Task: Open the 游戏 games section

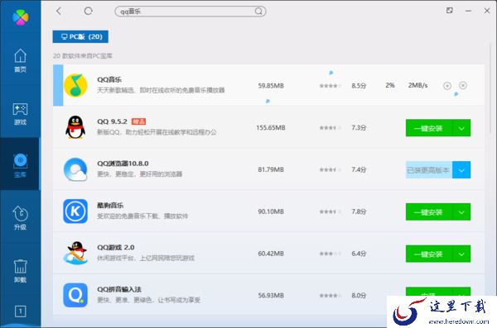Action: 20,113
